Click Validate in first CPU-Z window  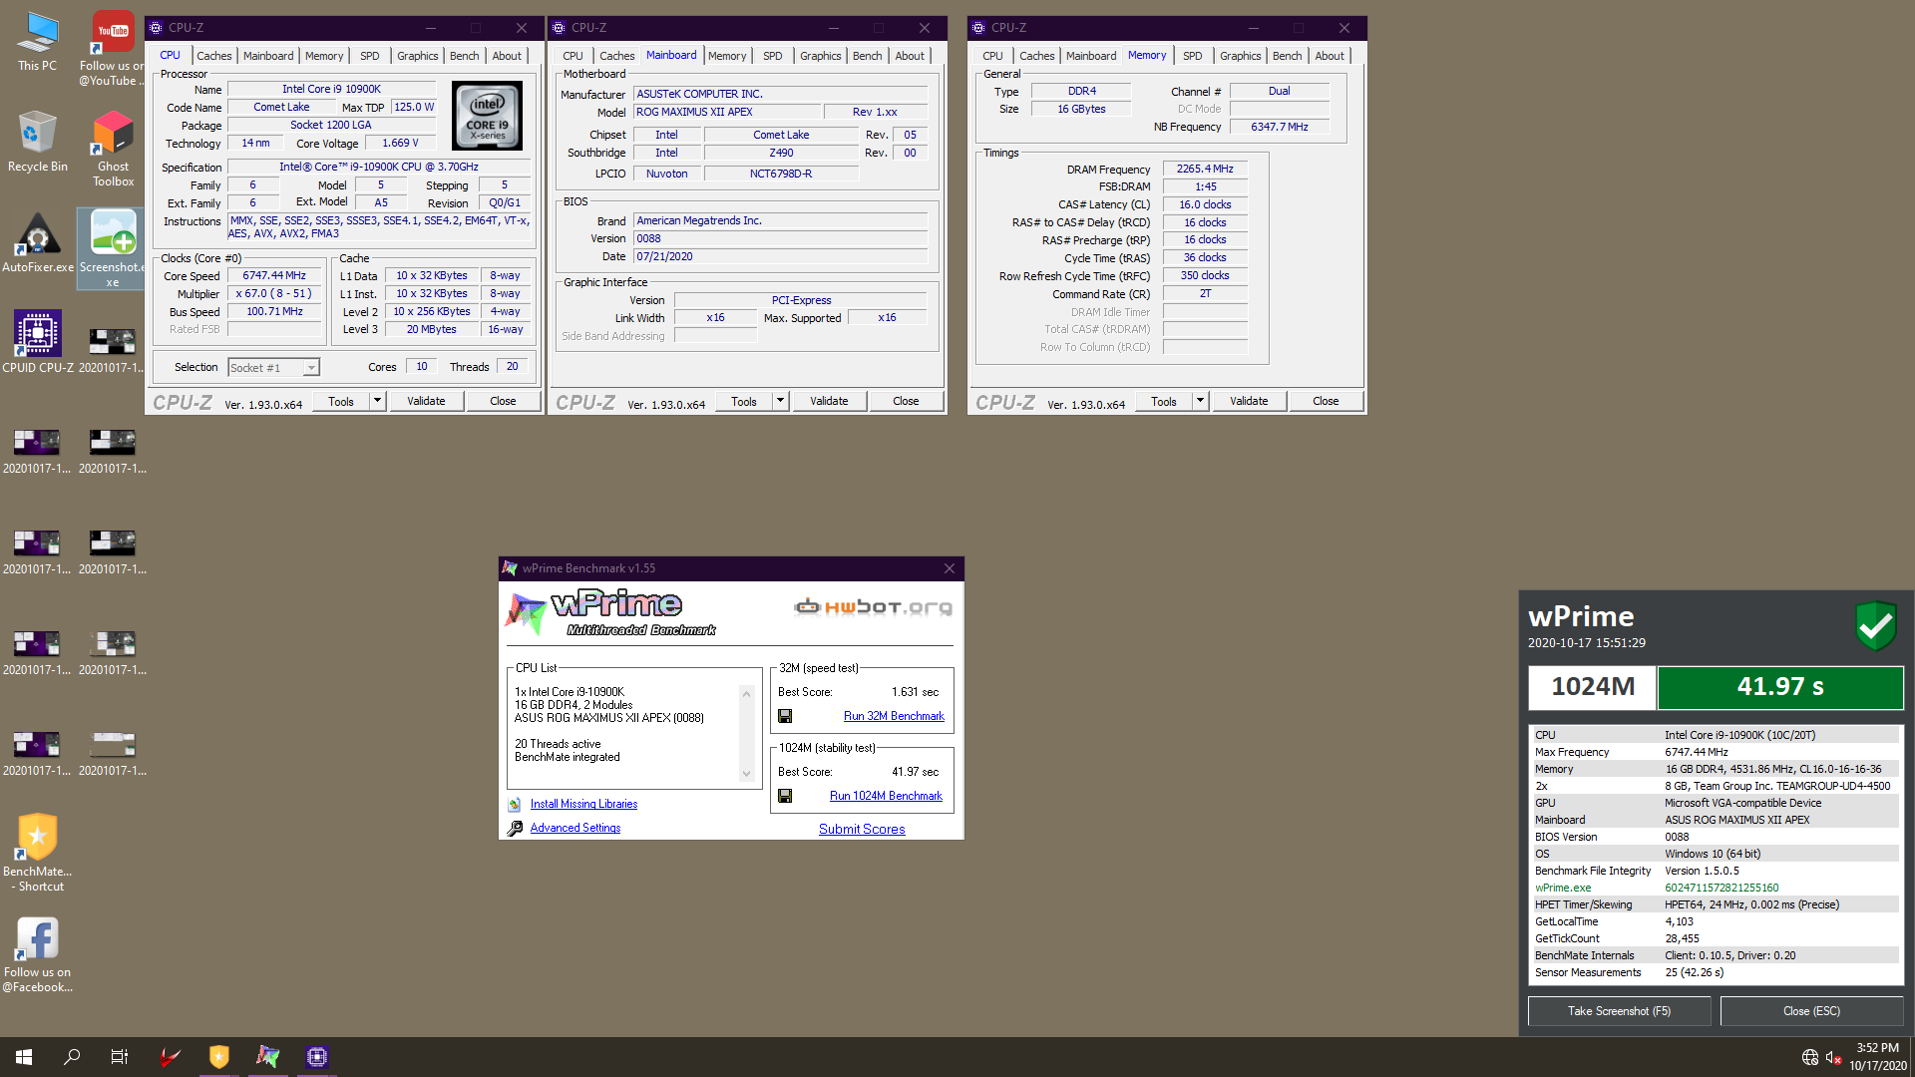coord(426,401)
